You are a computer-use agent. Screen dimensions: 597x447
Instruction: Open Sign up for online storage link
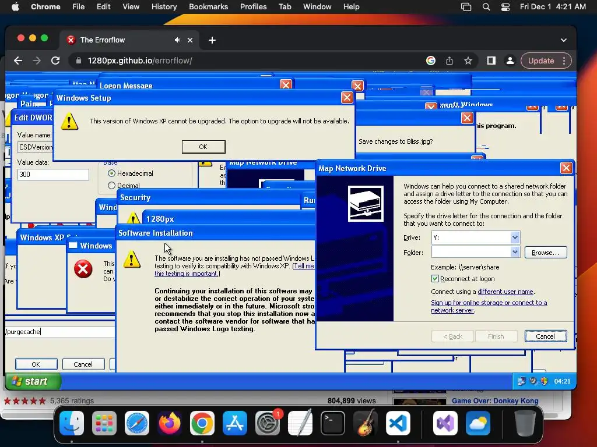(x=489, y=306)
